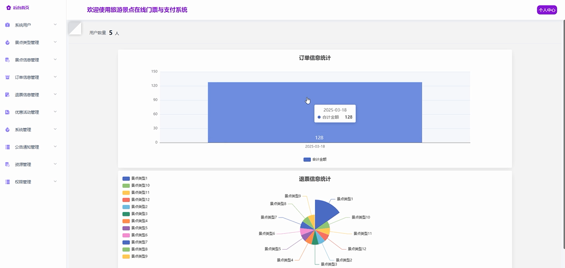Click the 公告通知管理 list icon
Viewport: 565px width, 268px height.
tap(8, 147)
